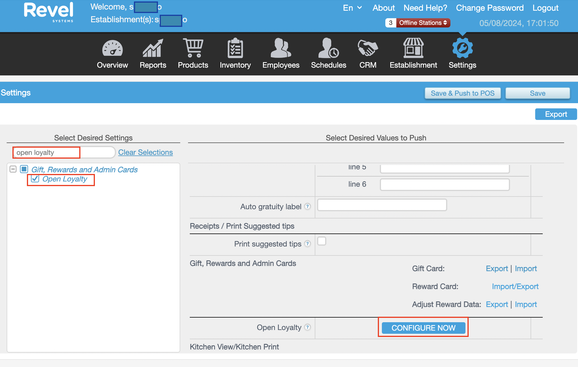Click the Need Help? menu item

click(x=425, y=8)
